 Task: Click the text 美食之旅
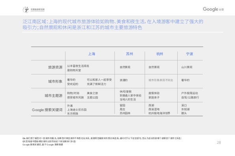(92, 93)
